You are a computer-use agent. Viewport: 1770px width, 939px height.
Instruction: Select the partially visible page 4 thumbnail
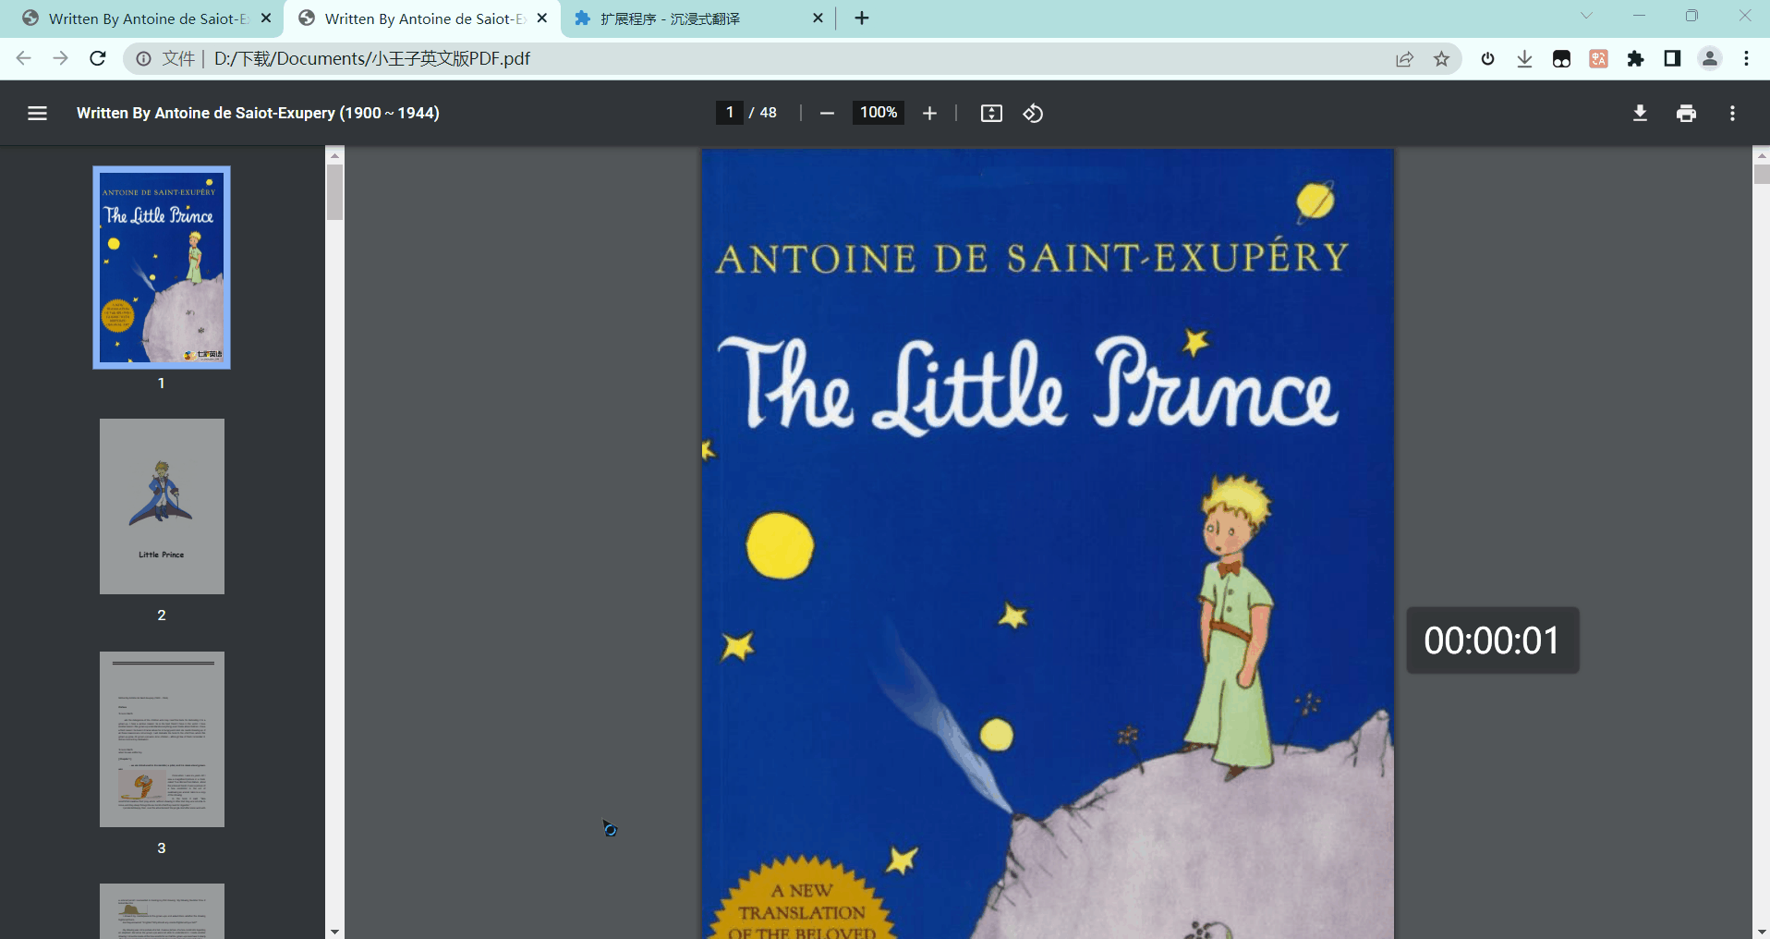coord(162,911)
